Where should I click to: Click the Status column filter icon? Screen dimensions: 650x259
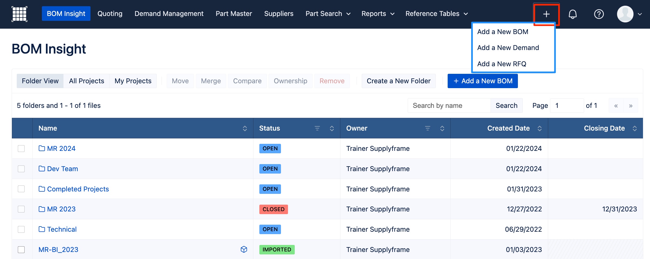(317, 128)
